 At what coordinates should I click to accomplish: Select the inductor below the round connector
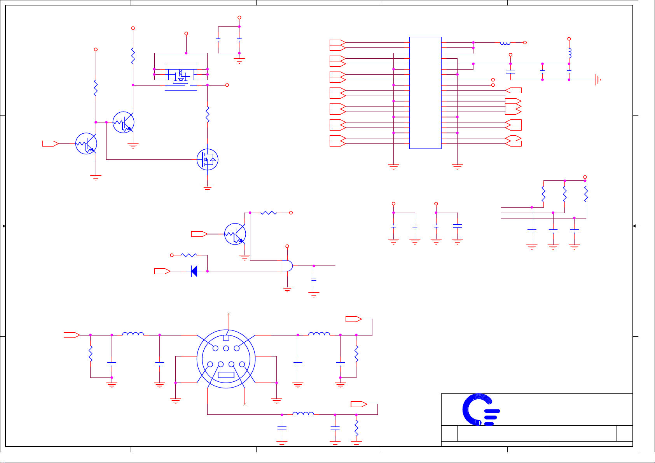click(303, 414)
